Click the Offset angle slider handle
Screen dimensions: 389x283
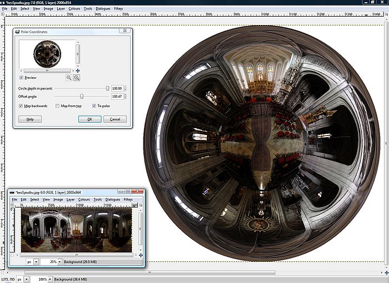82,97
